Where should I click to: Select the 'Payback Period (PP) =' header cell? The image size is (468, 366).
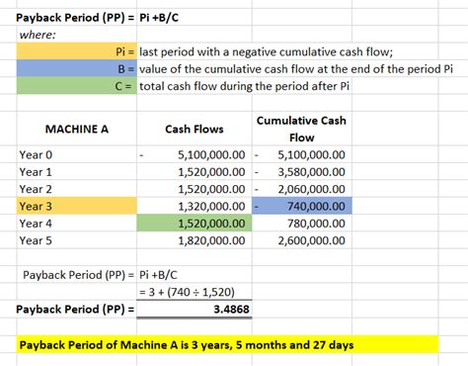(x=76, y=17)
